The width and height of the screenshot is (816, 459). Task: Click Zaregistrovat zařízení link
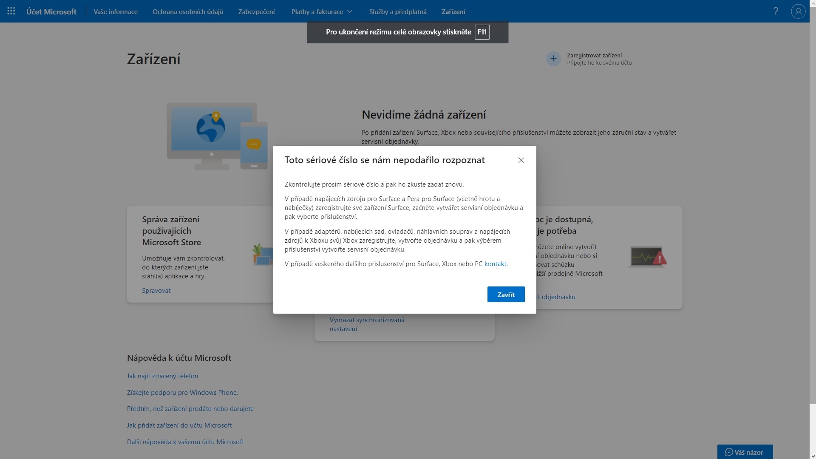pyautogui.click(x=594, y=55)
